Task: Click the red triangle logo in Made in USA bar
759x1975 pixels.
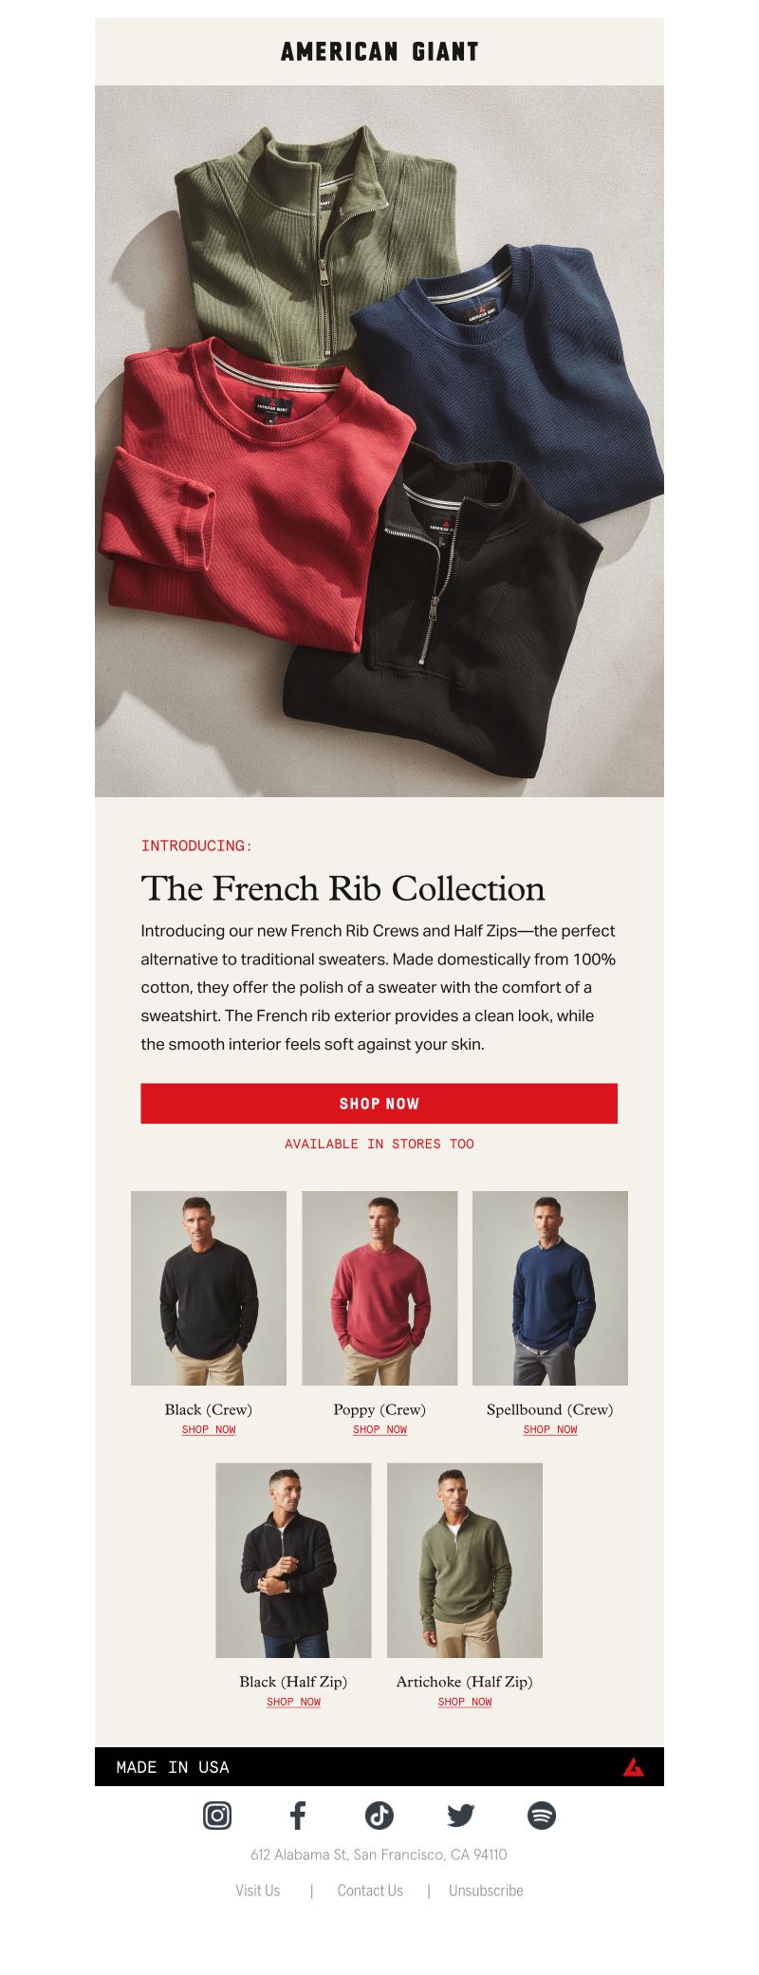Action: click(634, 1767)
